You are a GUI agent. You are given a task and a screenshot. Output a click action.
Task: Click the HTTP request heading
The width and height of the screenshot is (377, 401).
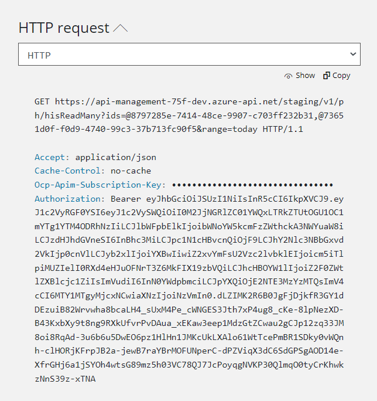coord(64,28)
